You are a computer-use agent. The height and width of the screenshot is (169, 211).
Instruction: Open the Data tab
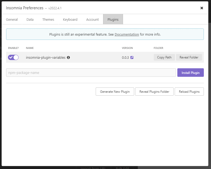[30, 19]
